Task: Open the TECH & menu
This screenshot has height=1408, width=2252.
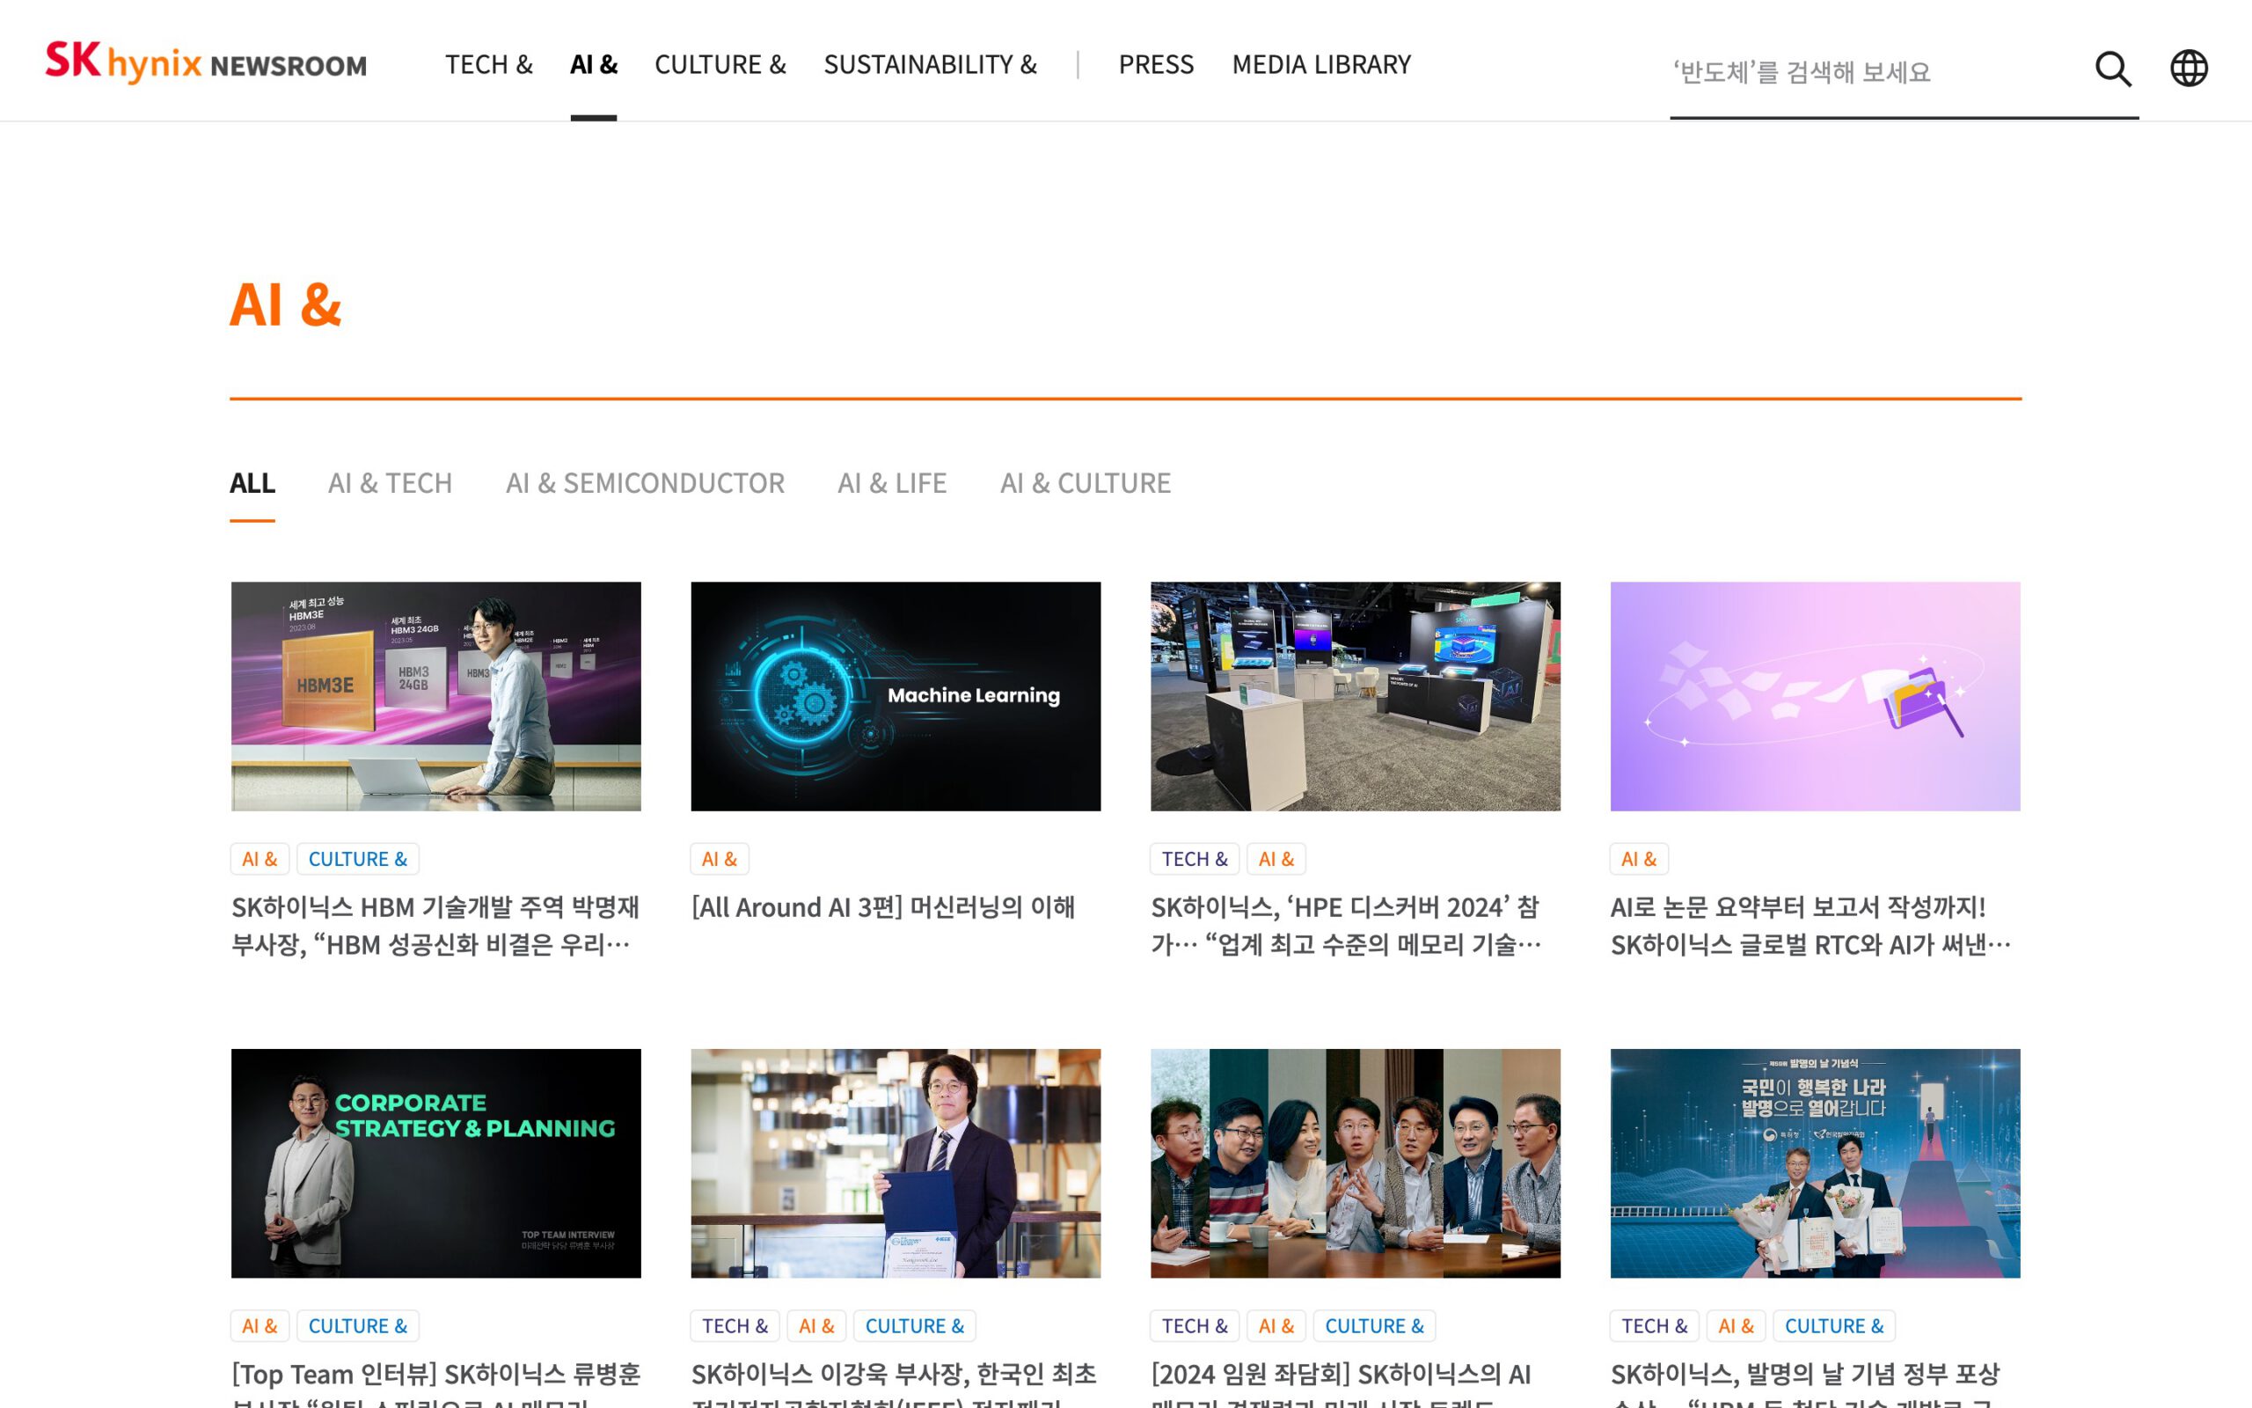Action: (488, 64)
